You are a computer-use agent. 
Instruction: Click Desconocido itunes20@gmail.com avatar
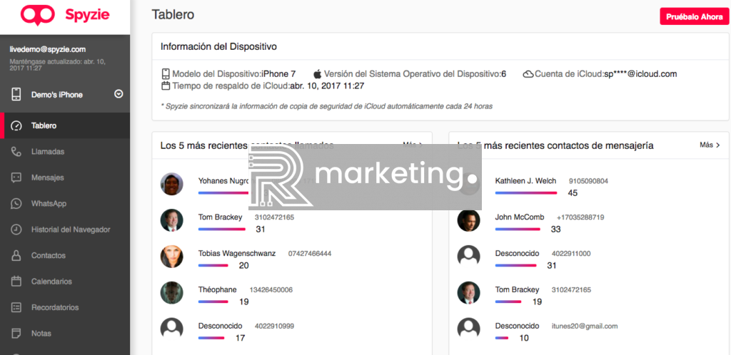pos(468,329)
